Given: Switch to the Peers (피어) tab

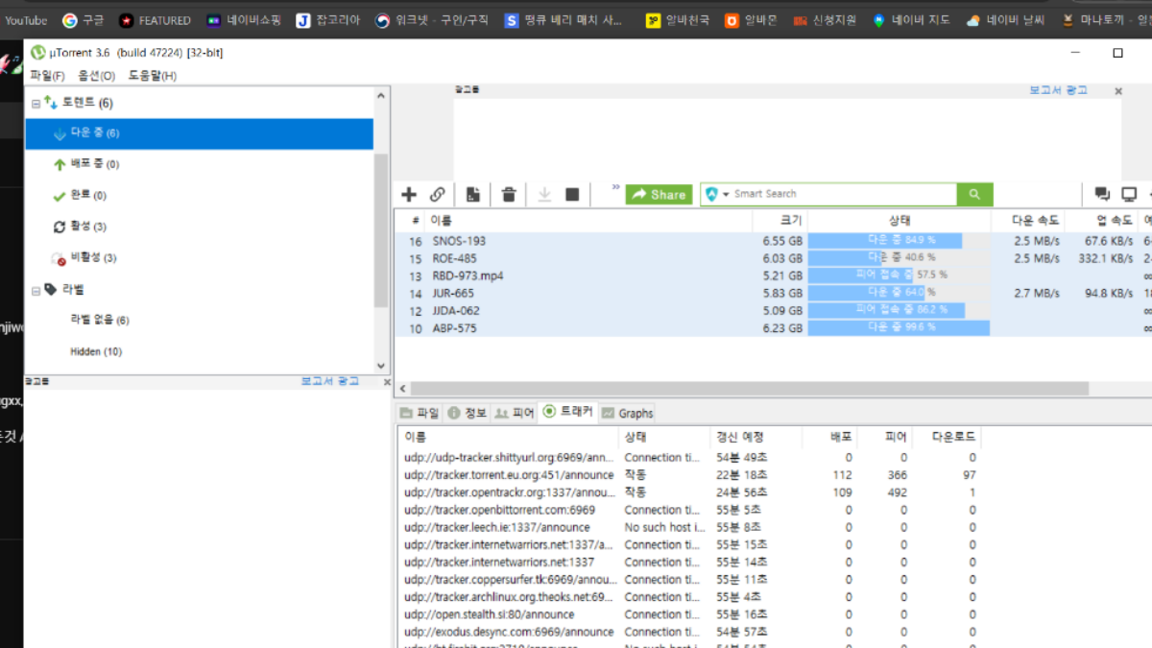Looking at the screenshot, I should (x=515, y=413).
